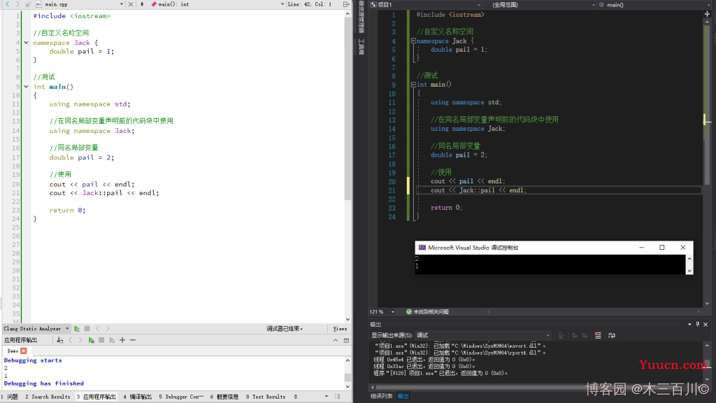The height and width of the screenshot is (403, 716).
Task: Collapse int main() outline in Visual Studio
Action: click(413, 85)
